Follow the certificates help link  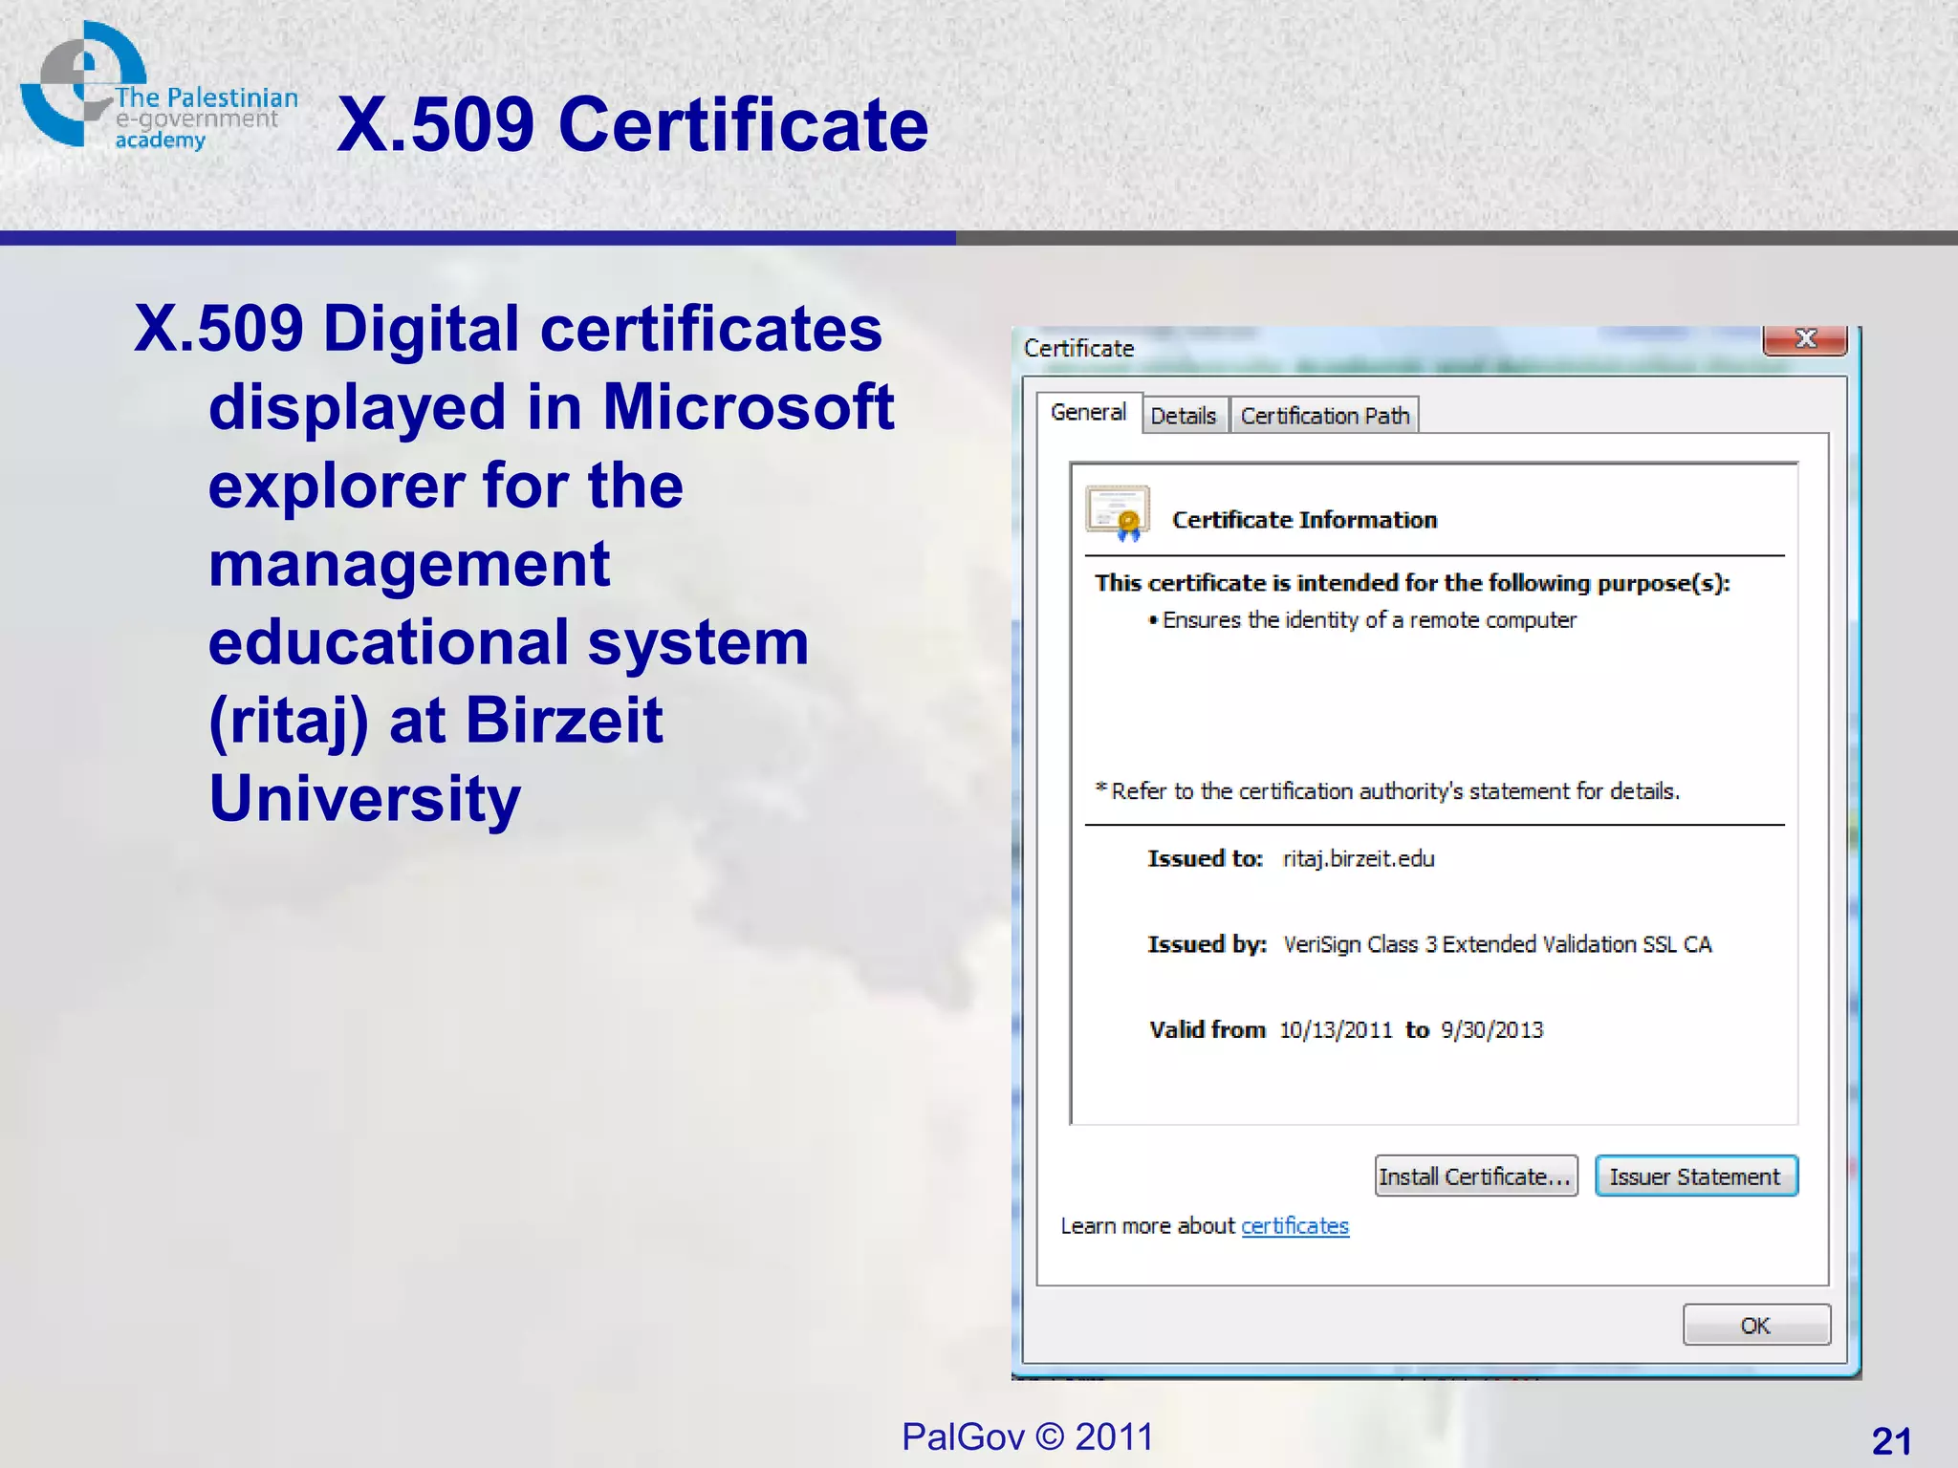tap(1294, 1225)
